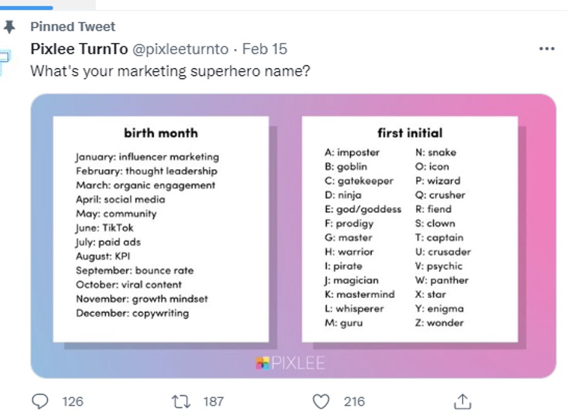The width and height of the screenshot is (568, 419).
Task: Click the @pixleeturnto handle
Action: (181, 49)
